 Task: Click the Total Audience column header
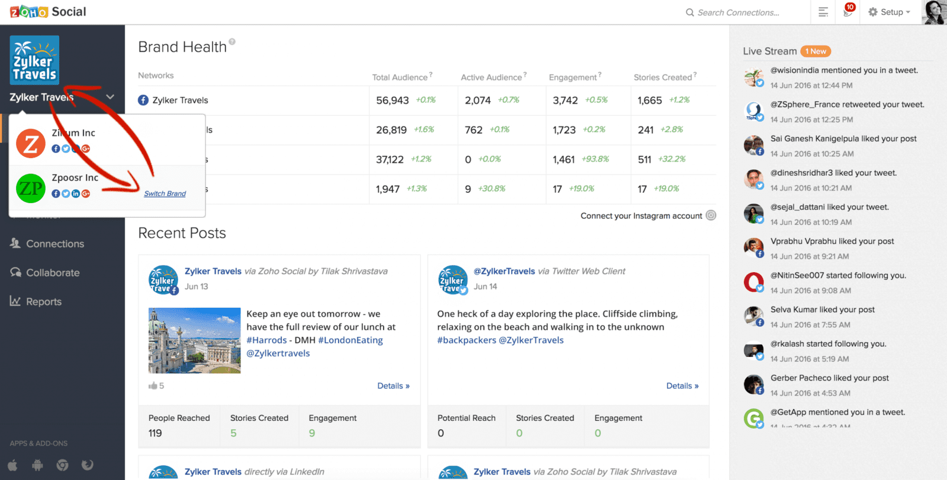click(x=400, y=78)
